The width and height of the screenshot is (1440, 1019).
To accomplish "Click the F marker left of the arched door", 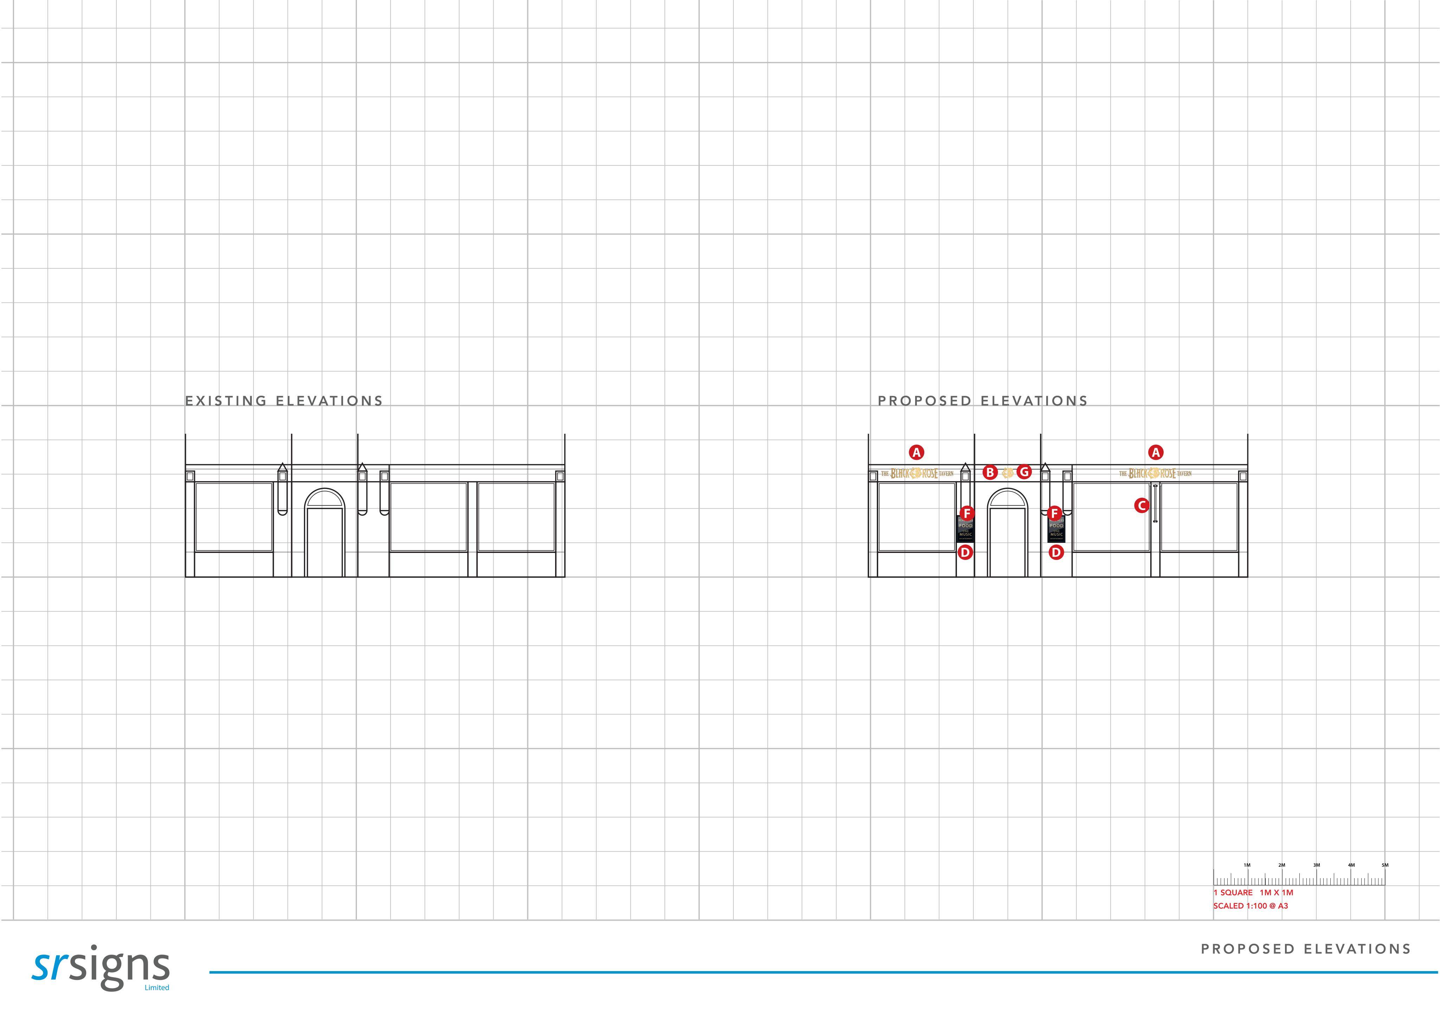I will 966,513.
